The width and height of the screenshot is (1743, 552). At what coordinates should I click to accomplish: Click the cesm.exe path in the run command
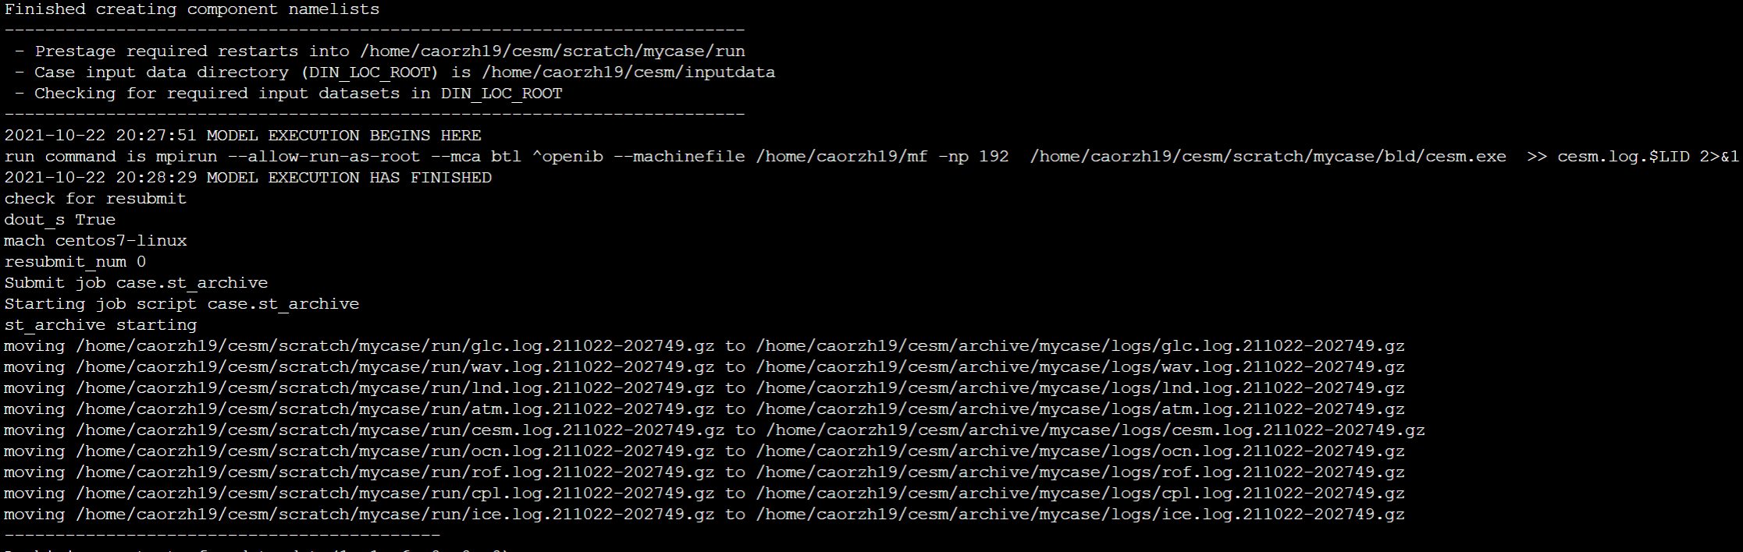[x=1268, y=157]
